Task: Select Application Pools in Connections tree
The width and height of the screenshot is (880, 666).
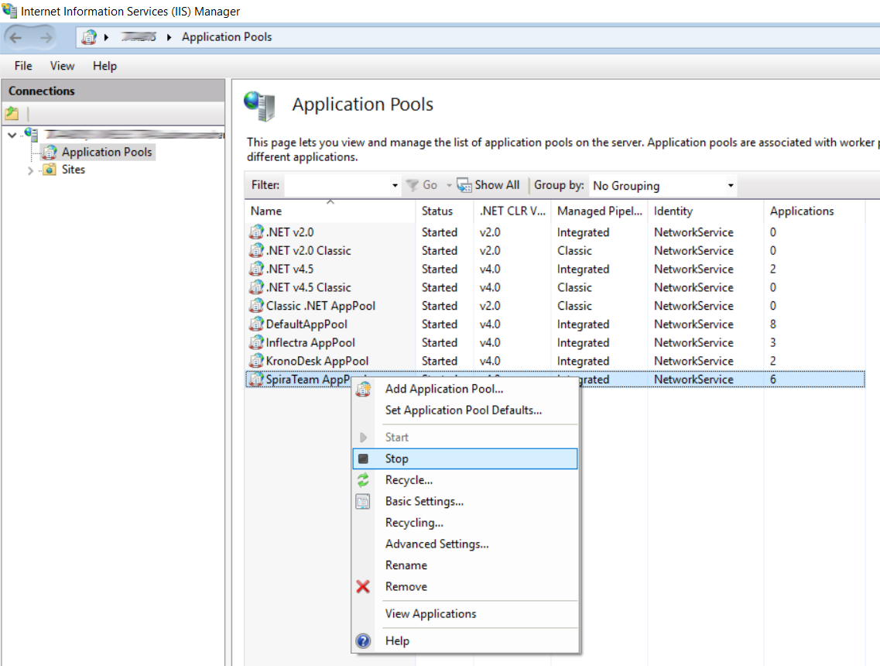Action: (107, 152)
